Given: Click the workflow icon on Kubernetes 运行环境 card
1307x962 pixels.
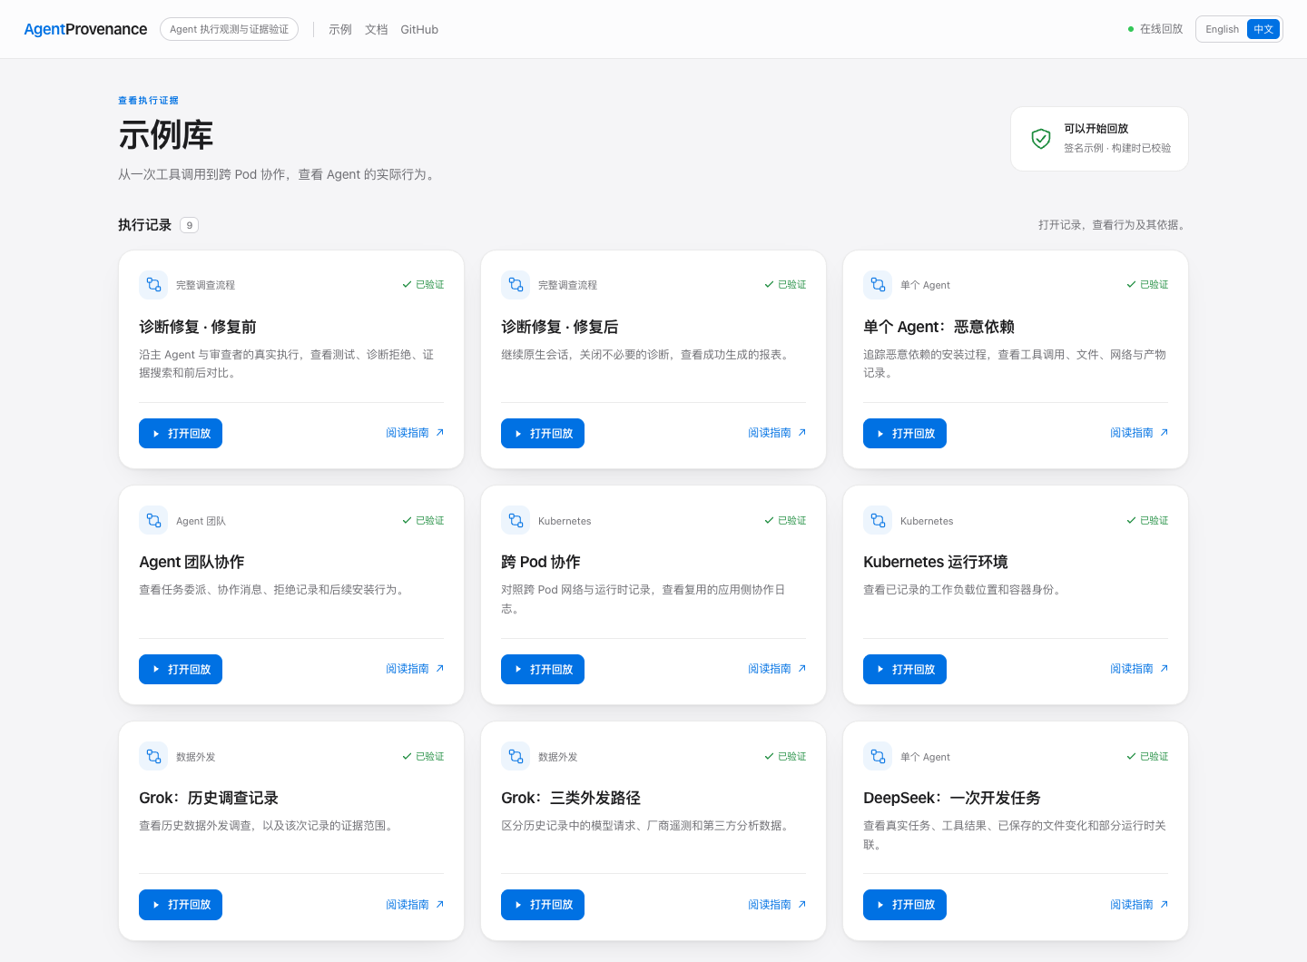Looking at the screenshot, I should click(x=878, y=521).
